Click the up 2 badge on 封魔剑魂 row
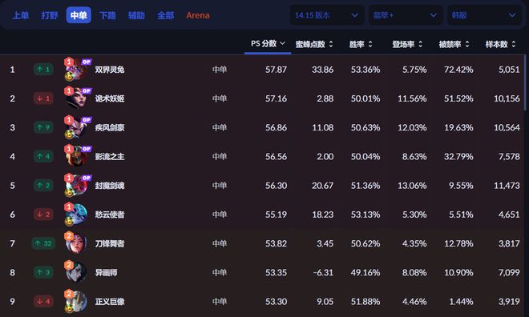Viewport: 529px width, 317px height. click(x=43, y=185)
